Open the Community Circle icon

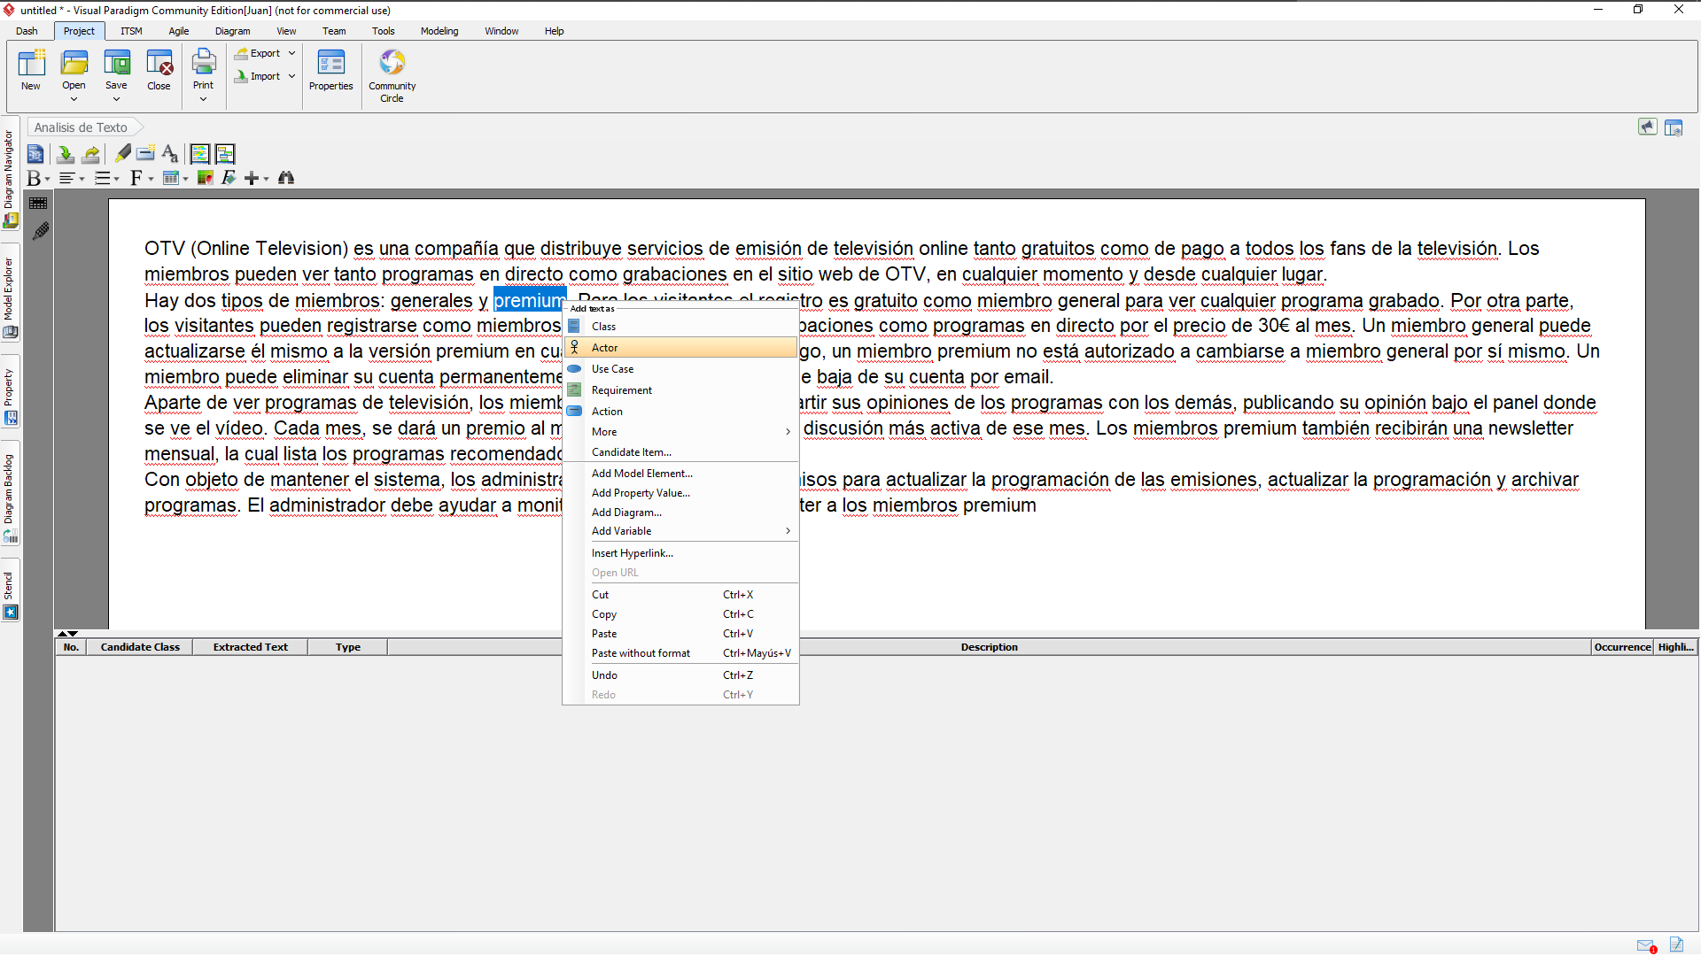coord(392,64)
